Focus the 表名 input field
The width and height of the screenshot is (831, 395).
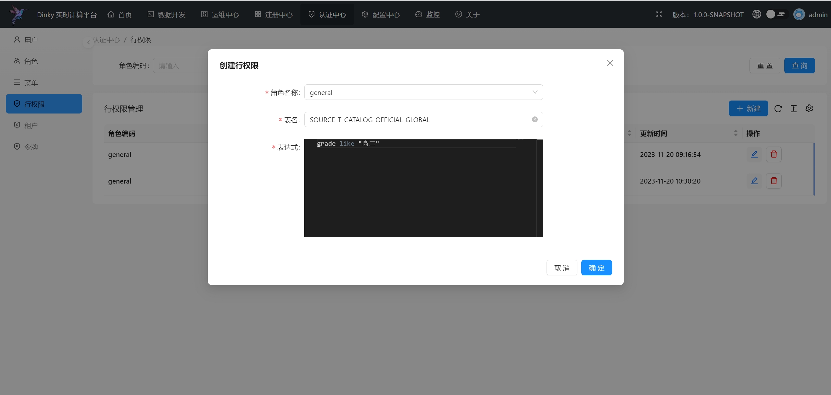[423, 120]
